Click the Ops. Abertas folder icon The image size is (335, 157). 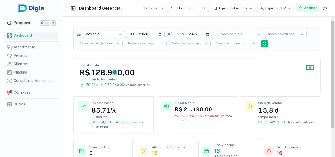click(x=206, y=151)
